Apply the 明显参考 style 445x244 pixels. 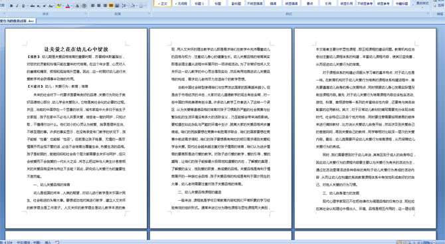(x=383, y=3)
